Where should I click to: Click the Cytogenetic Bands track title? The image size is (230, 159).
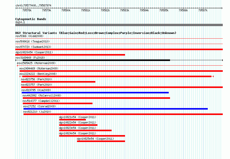(31, 19)
